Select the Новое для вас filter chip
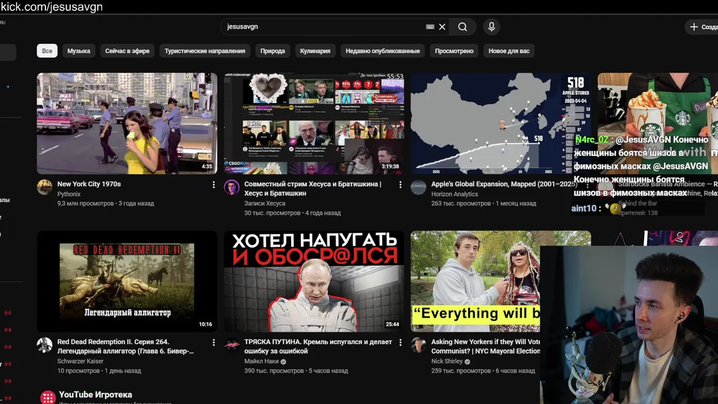This screenshot has width=718, height=404. pyautogui.click(x=509, y=50)
